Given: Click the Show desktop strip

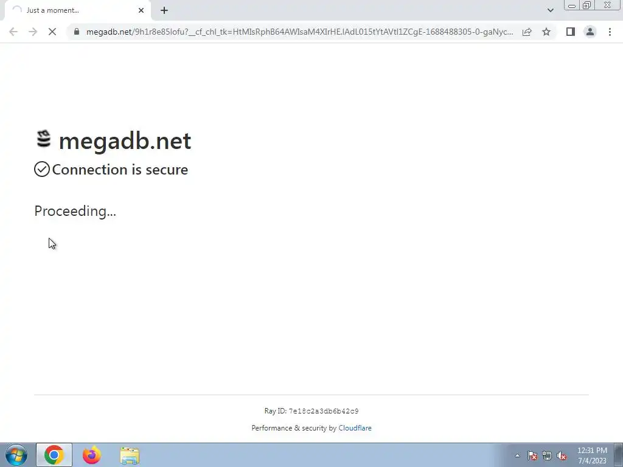Looking at the screenshot, I should pyautogui.click(x=619, y=455).
